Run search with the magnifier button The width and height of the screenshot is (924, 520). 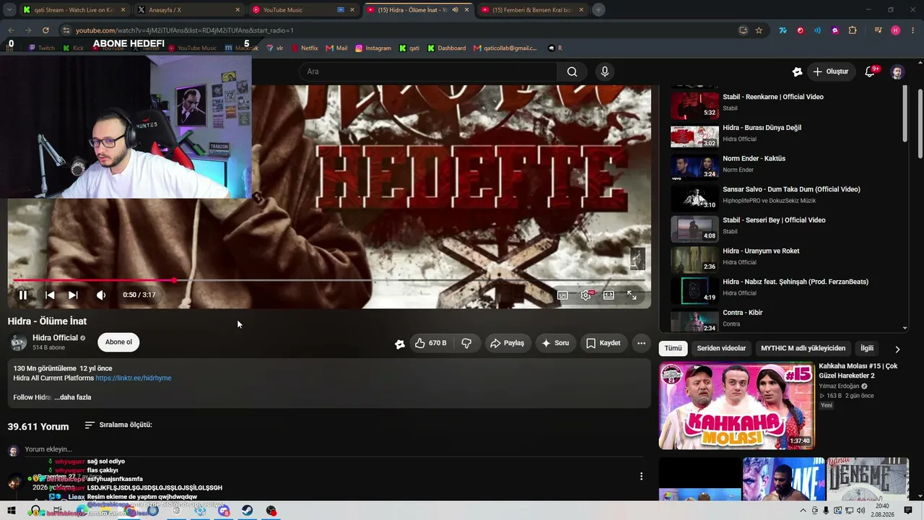click(572, 71)
